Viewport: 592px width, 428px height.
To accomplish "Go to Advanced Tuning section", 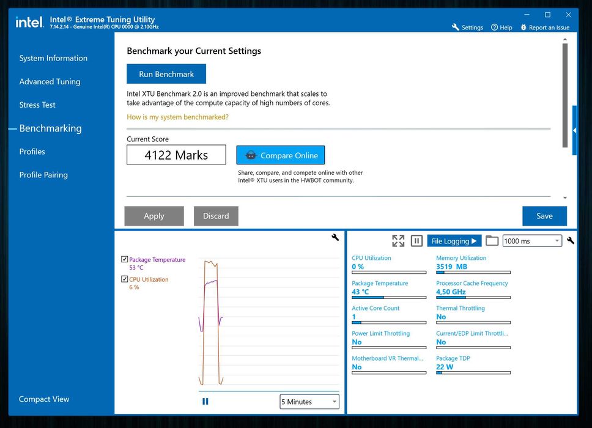I will [x=50, y=81].
